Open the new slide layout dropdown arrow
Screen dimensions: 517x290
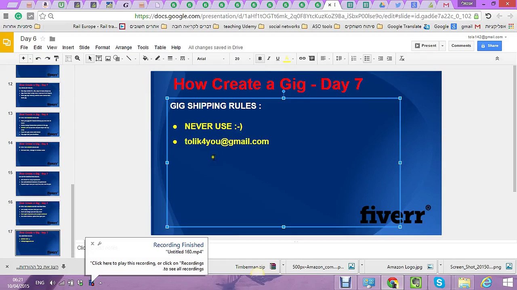(30, 59)
